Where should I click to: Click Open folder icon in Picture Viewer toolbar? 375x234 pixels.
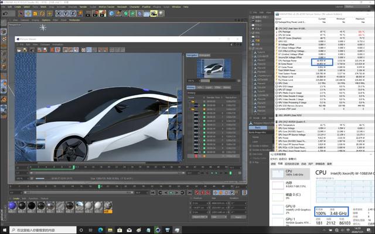(19, 50)
